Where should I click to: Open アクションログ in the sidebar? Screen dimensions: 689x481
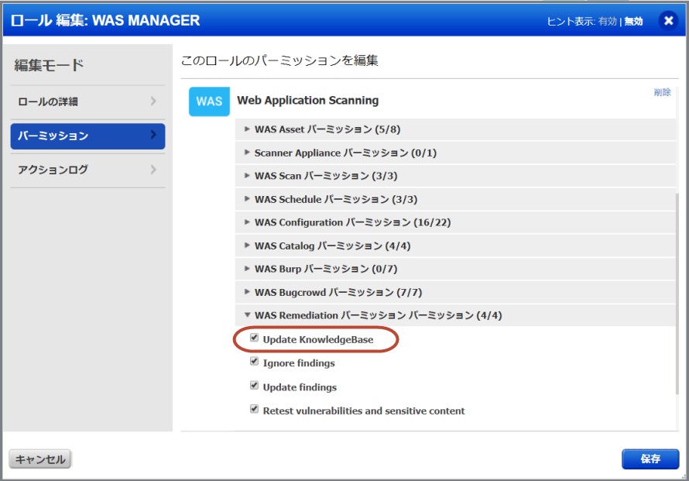(87, 170)
